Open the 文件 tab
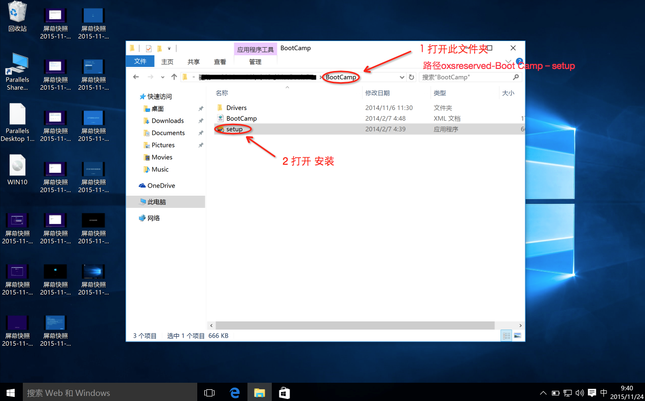This screenshot has height=401, width=645. (140, 61)
